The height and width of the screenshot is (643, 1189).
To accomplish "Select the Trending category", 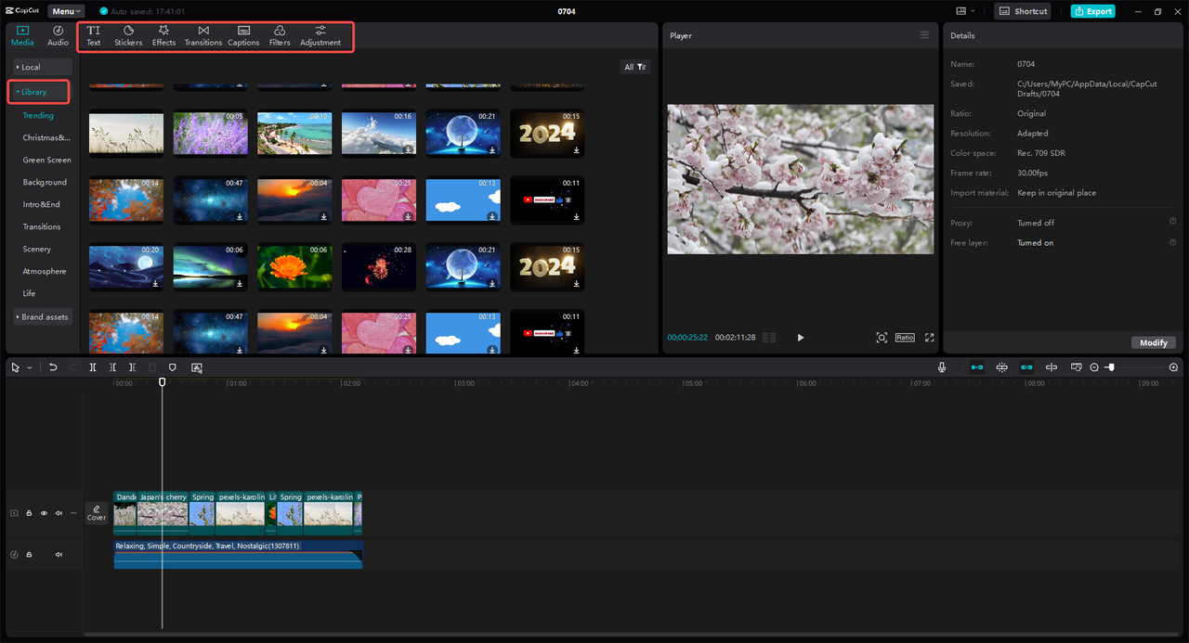I will 38,116.
